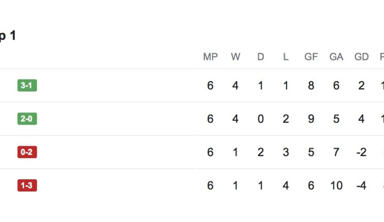Select the L losses column header
Viewport: 384px width, 222px height.
[286, 57]
